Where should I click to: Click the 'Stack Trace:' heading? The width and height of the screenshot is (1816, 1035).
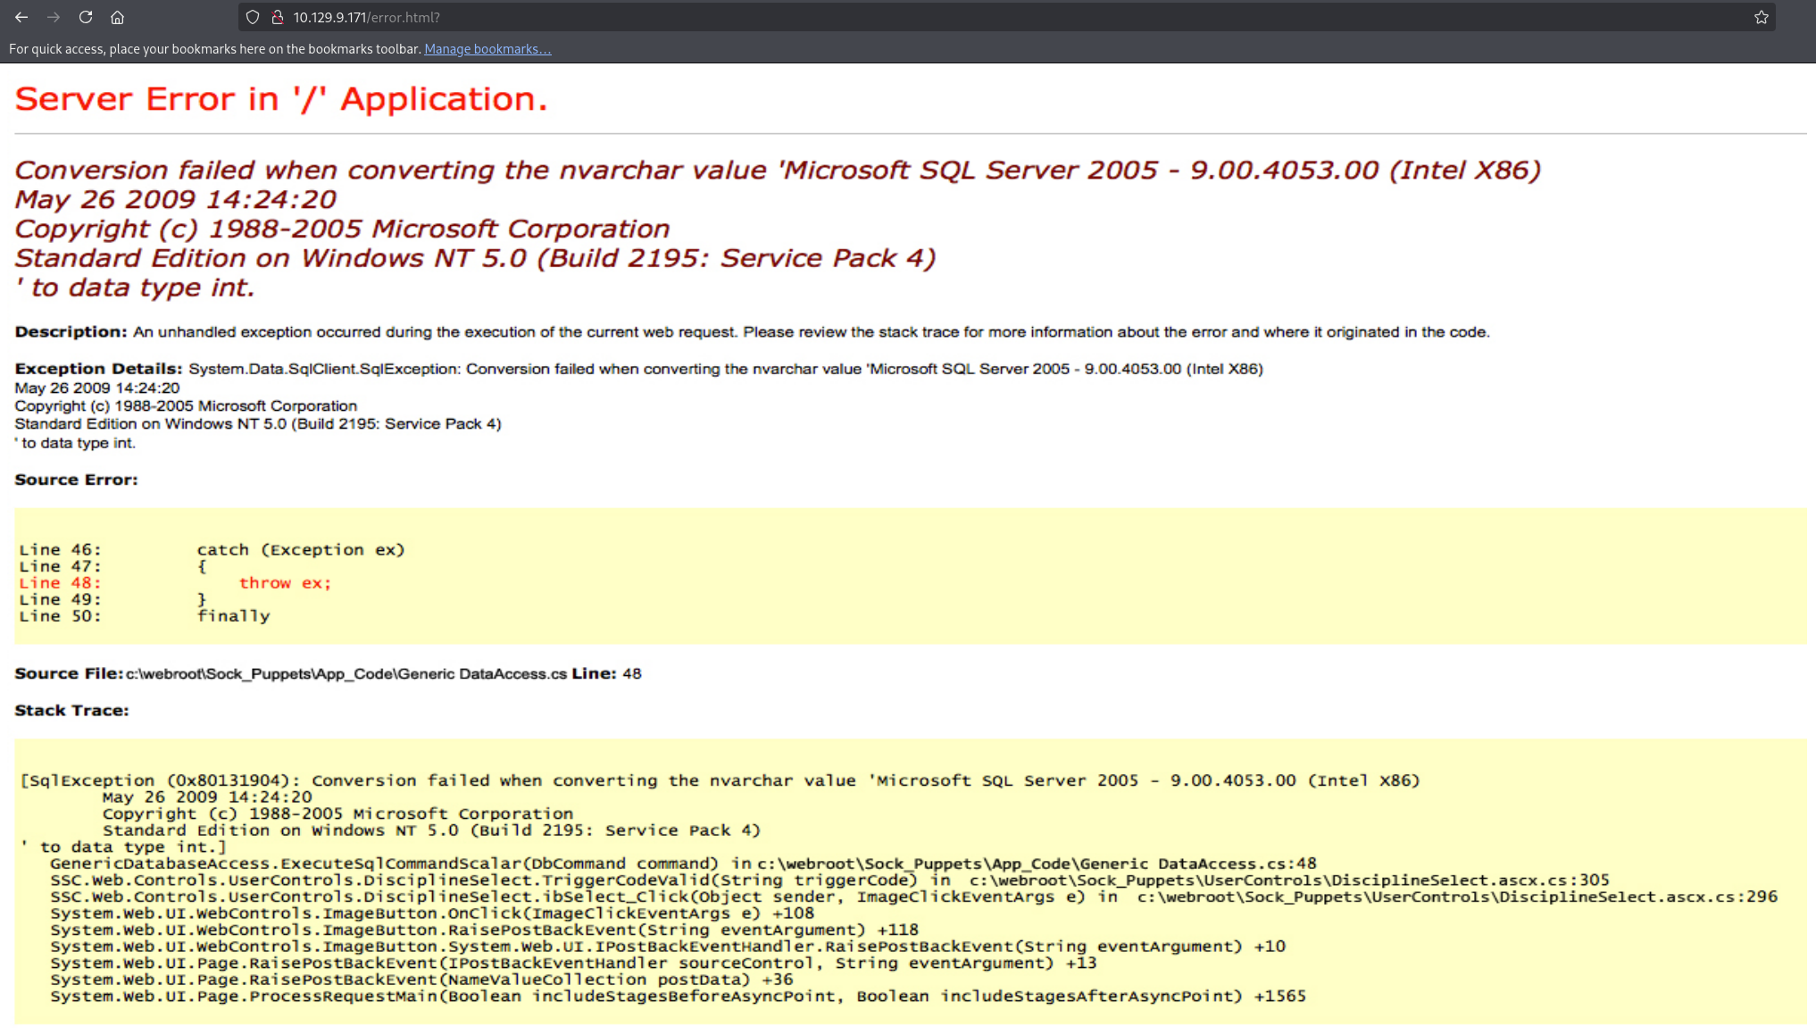click(71, 711)
